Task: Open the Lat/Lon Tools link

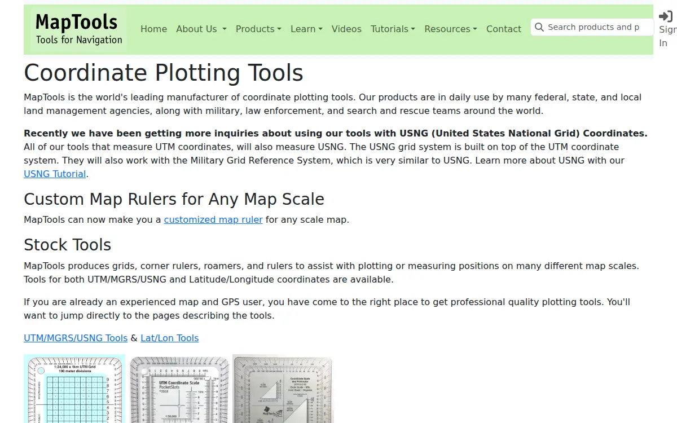Action: coord(169,338)
